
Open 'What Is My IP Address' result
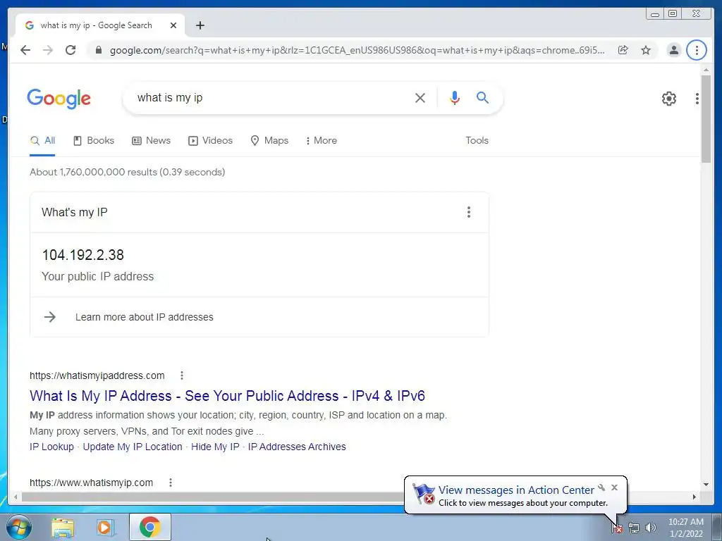pyautogui.click(x=227, y=396)
